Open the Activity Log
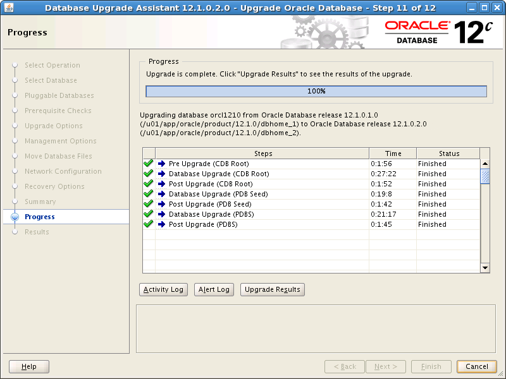The width and height of the screenshot is (506, 379). point(163,289)
